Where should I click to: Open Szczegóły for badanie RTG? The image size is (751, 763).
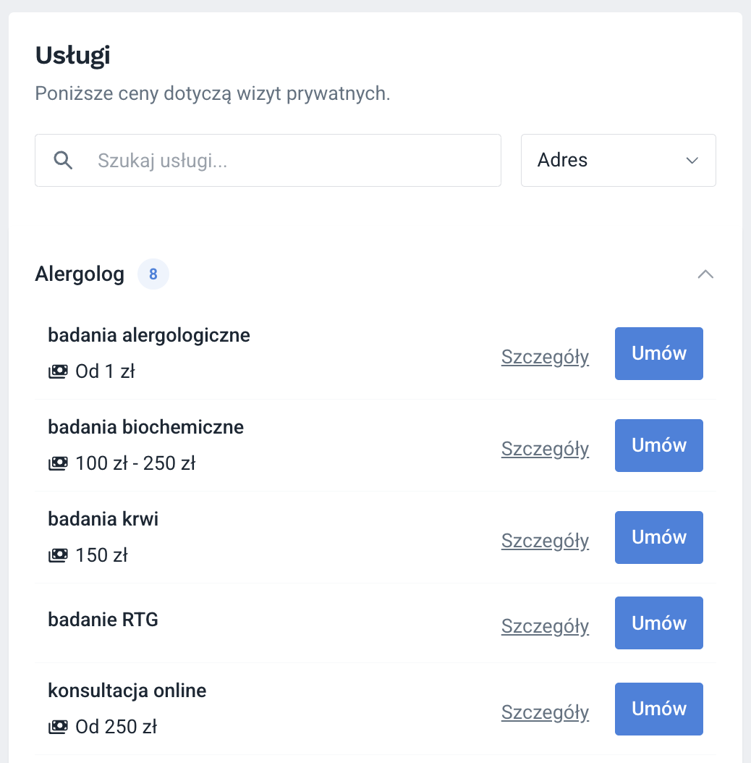545,626
